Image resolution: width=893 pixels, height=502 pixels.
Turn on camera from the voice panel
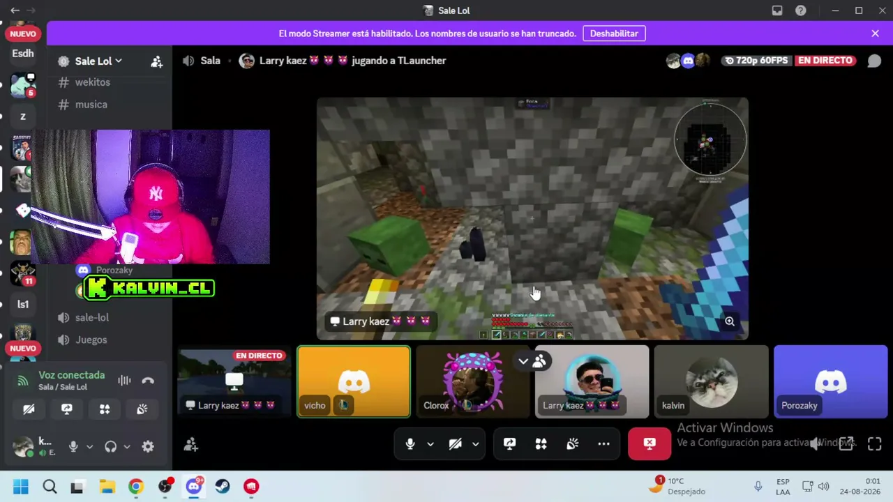(x=29, y=409)
